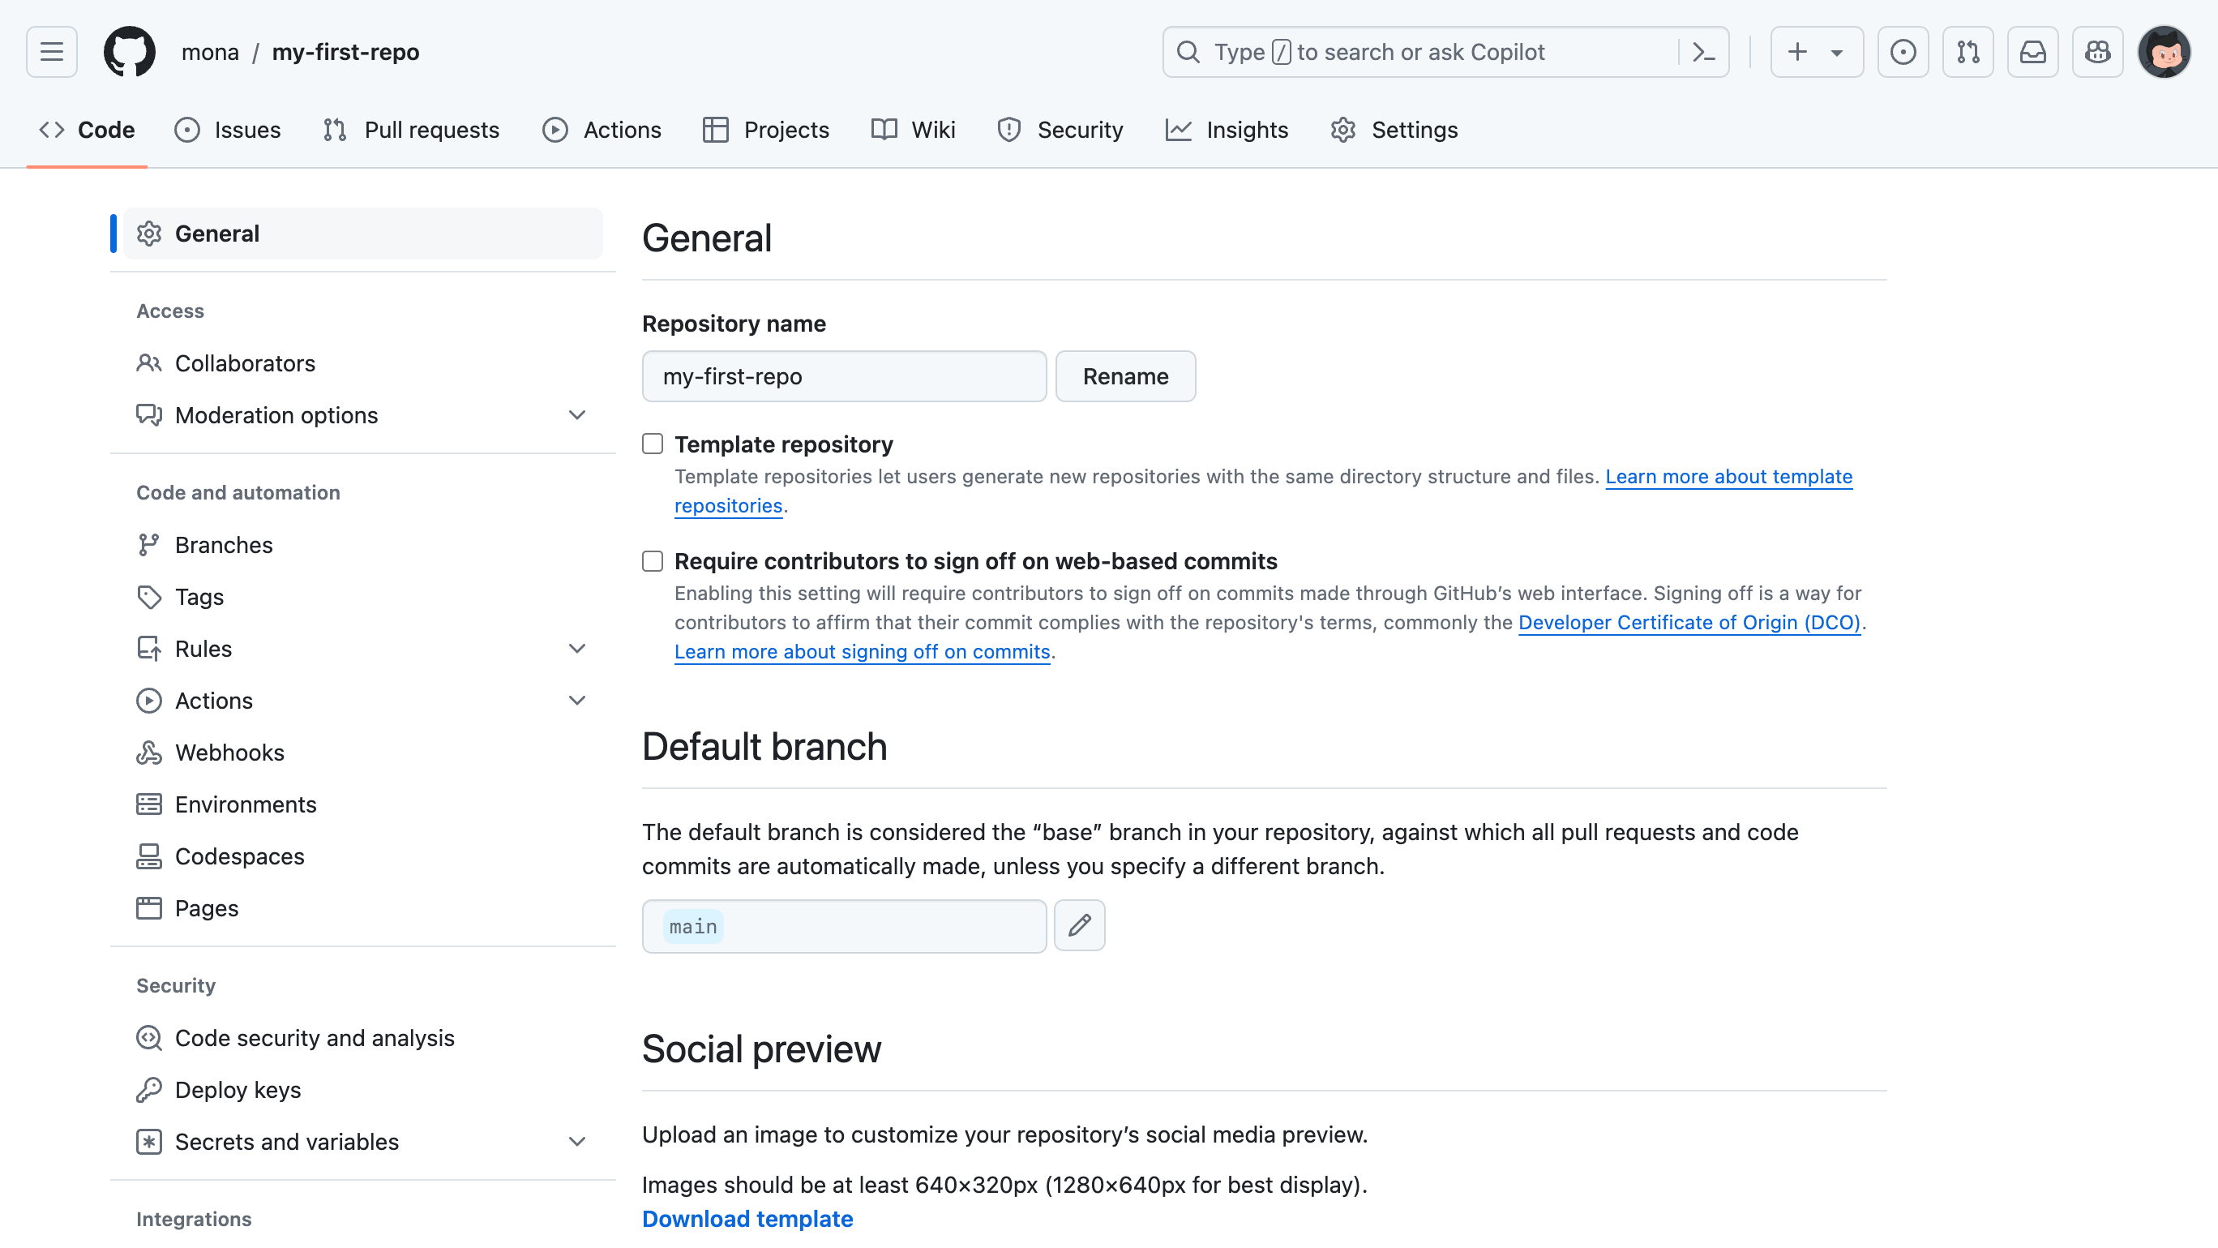Click the GitHub logo
Image resolution: width=2218 pixels, height=1248 pixels.
pyautogui.click(x=130, y=52)
